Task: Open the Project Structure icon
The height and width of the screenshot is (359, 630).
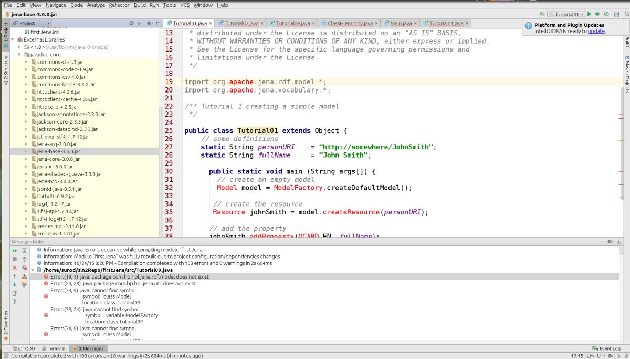Action: (616, 14)
